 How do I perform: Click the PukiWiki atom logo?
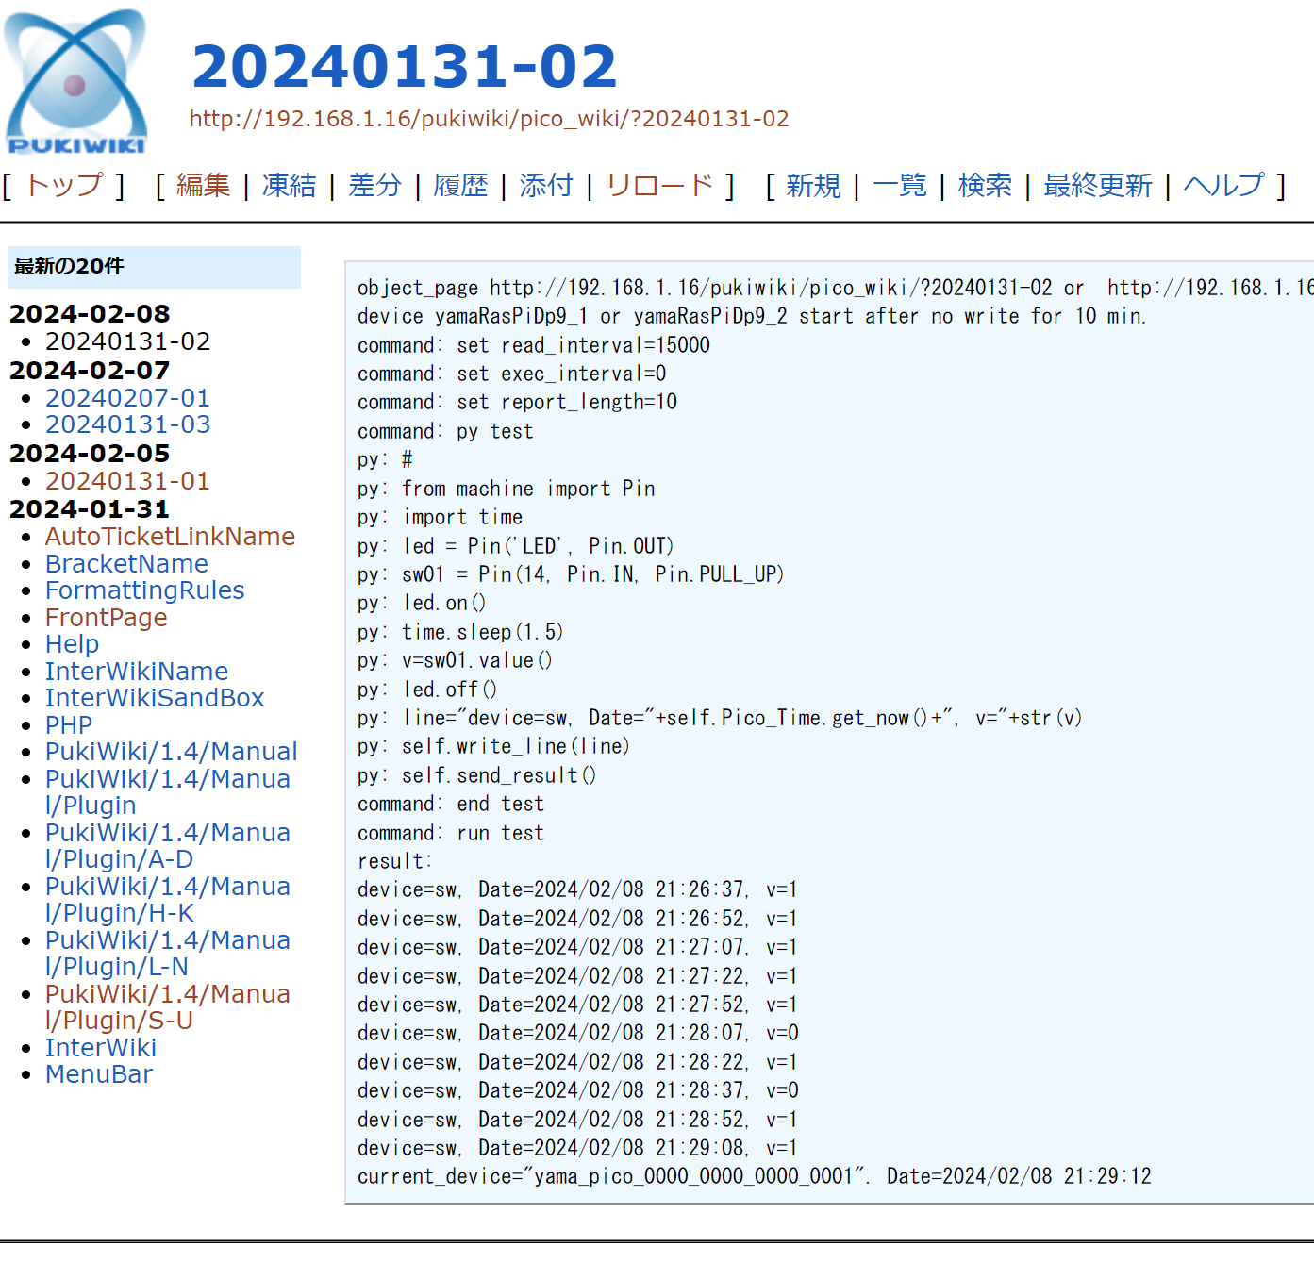(75, 80)
